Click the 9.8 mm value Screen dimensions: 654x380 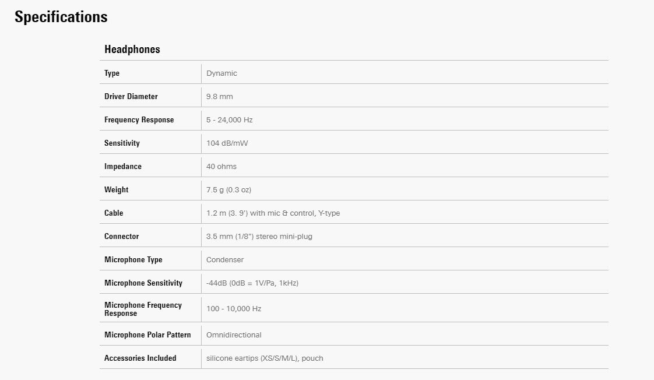click(219, 97)
